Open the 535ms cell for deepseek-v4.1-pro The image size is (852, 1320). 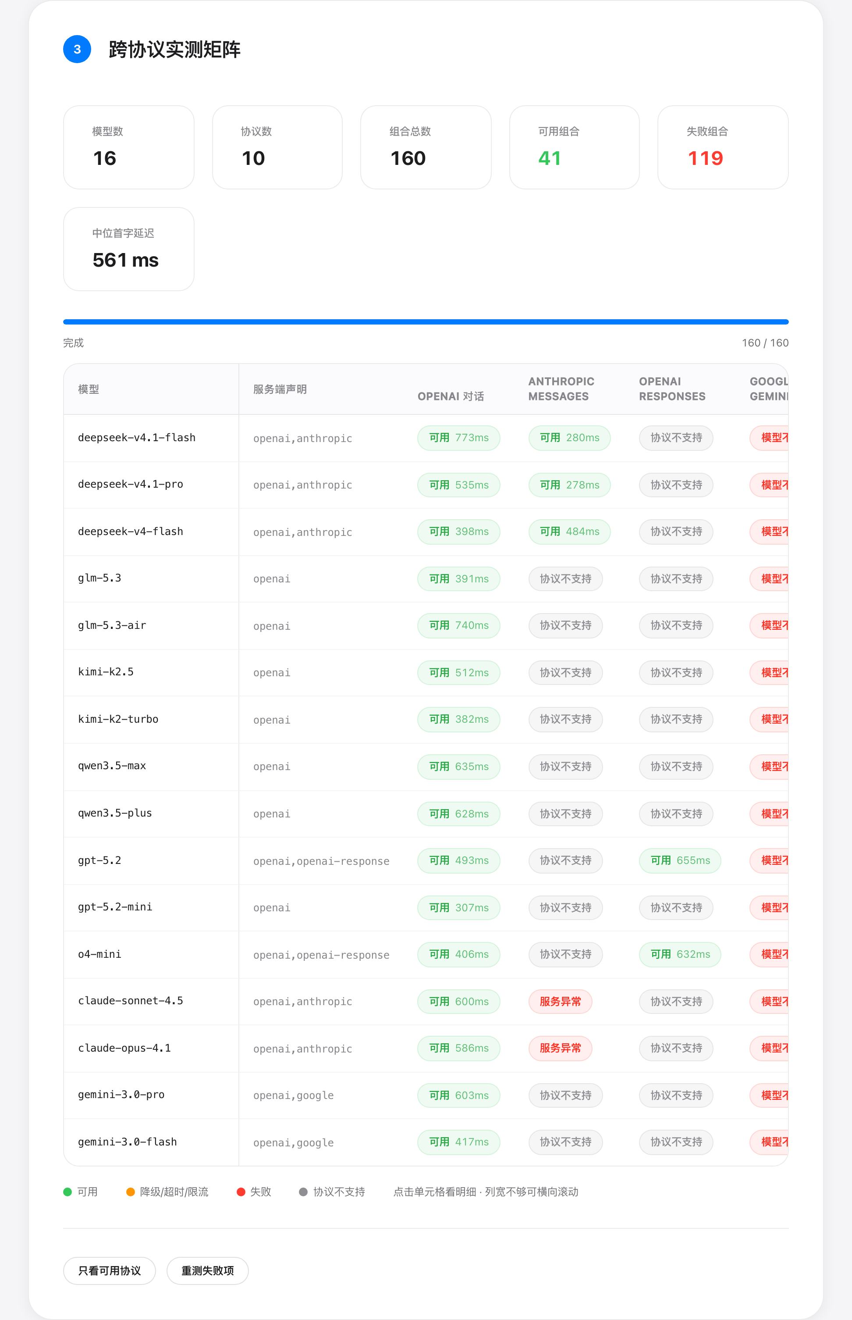[458, 485]
